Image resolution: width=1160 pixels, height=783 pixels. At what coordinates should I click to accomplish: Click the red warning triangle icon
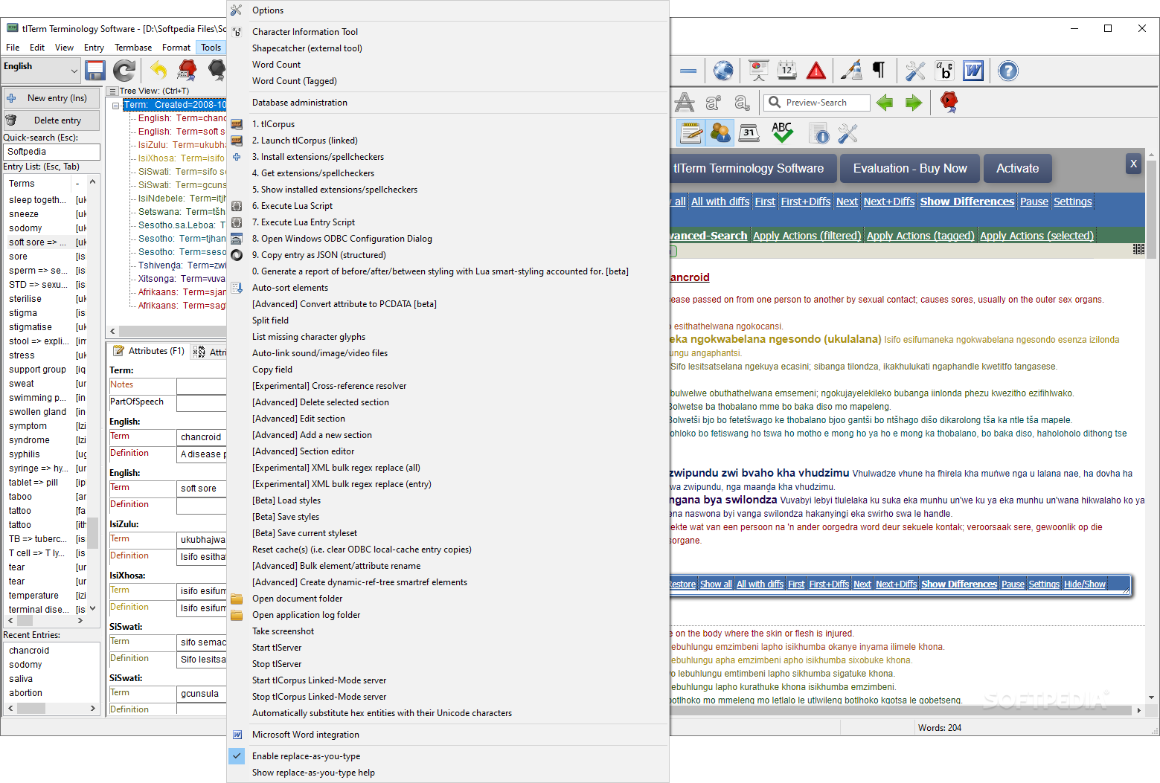click(816, 71)
